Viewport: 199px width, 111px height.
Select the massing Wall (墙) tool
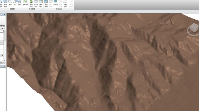(x=15, y=3)
